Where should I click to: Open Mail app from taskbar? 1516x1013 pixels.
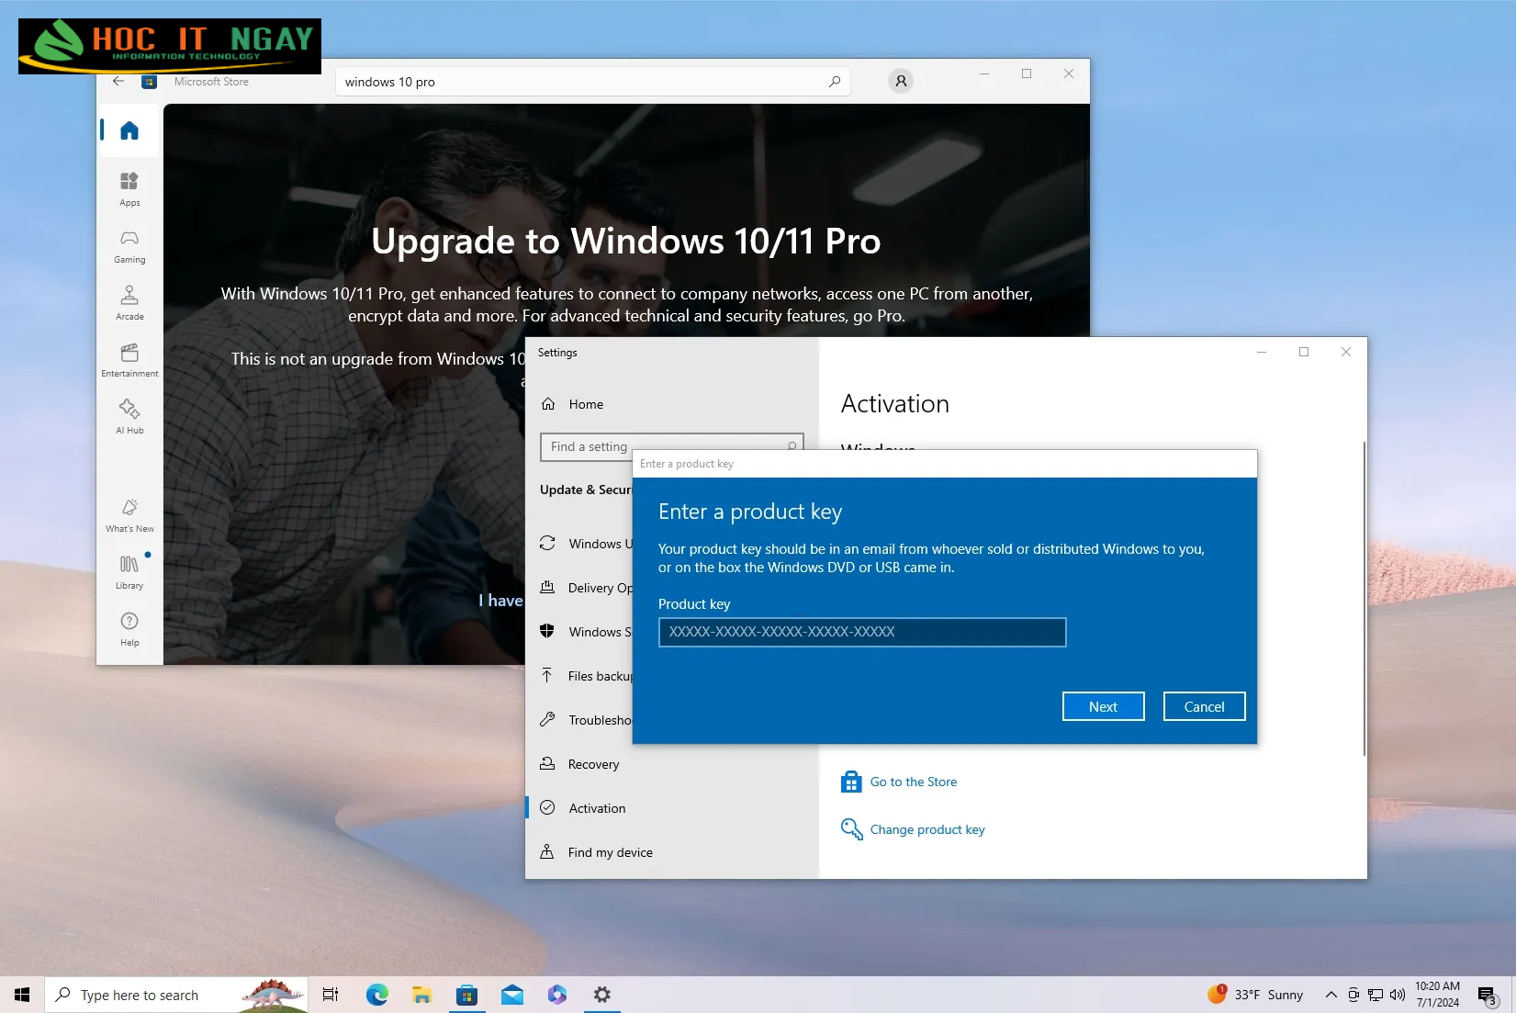coord(511,995)
